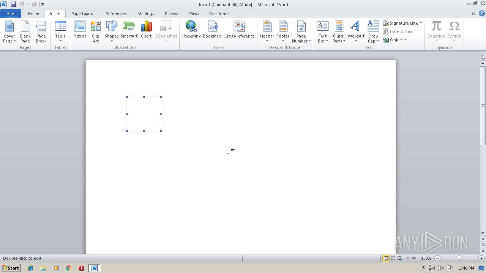Viewport: 486px width, 273px height.
Task: Click the Windows Start button
Action: 10,268
